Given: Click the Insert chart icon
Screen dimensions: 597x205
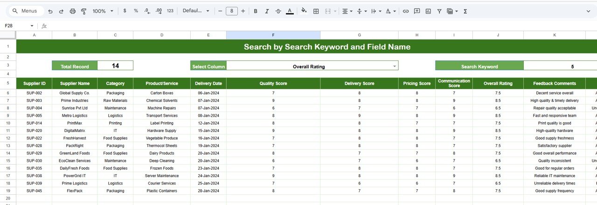Looking at the screenshot, I should coord(428,11).
